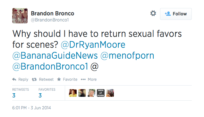Open the @BrandonBronco1 mention in the tweet text

[50, 66]
